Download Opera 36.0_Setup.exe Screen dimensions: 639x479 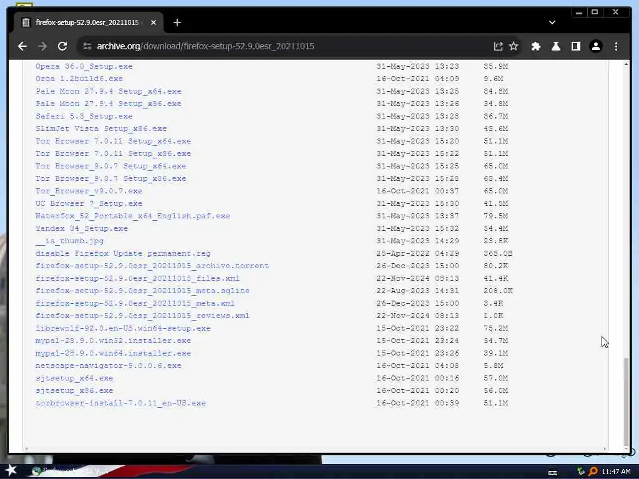84,66
